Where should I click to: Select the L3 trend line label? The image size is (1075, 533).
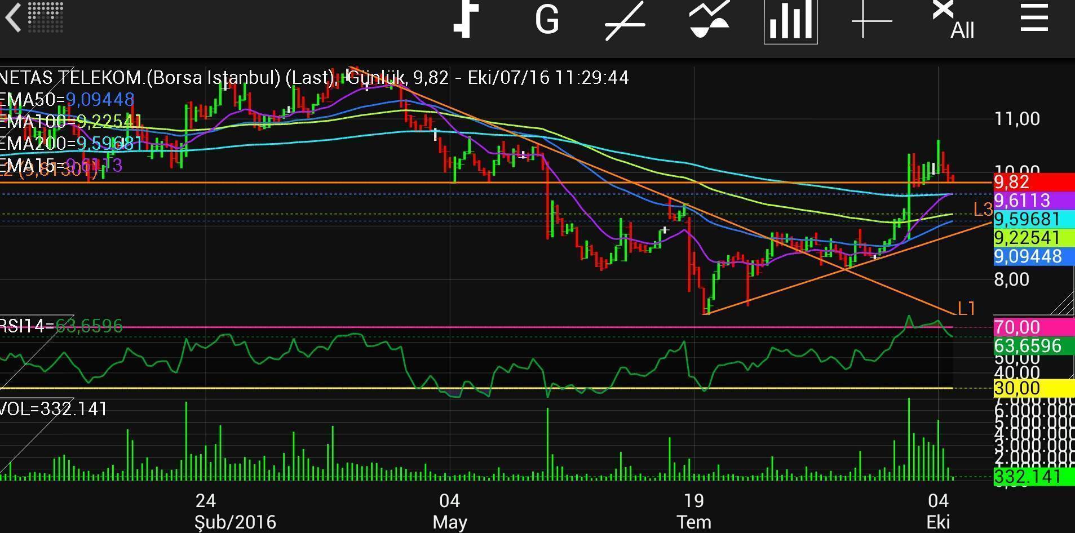(983, 210)
